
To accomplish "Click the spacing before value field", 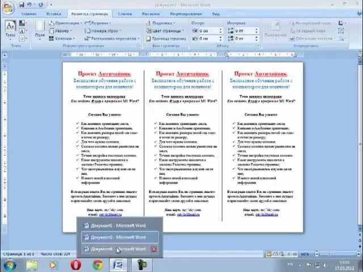I will [244, 31].
